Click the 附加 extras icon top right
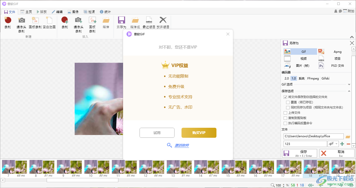The image size is (356, 188). click(x=345, y=11)
